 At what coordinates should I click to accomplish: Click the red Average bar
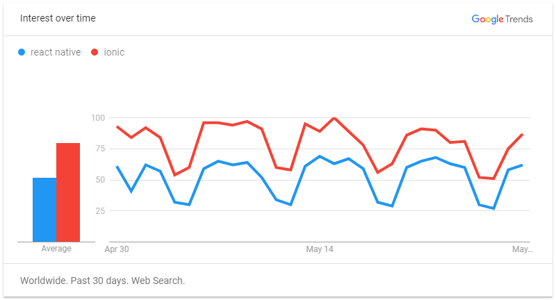tap(68, 192)
